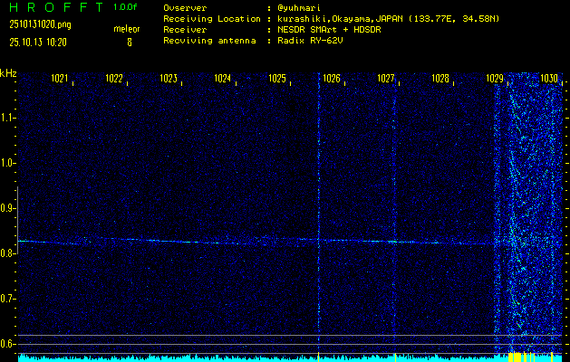Click the NESDR SMArt + HDSDR text
This screenshot has height=362, width=570.
[329, 29]
